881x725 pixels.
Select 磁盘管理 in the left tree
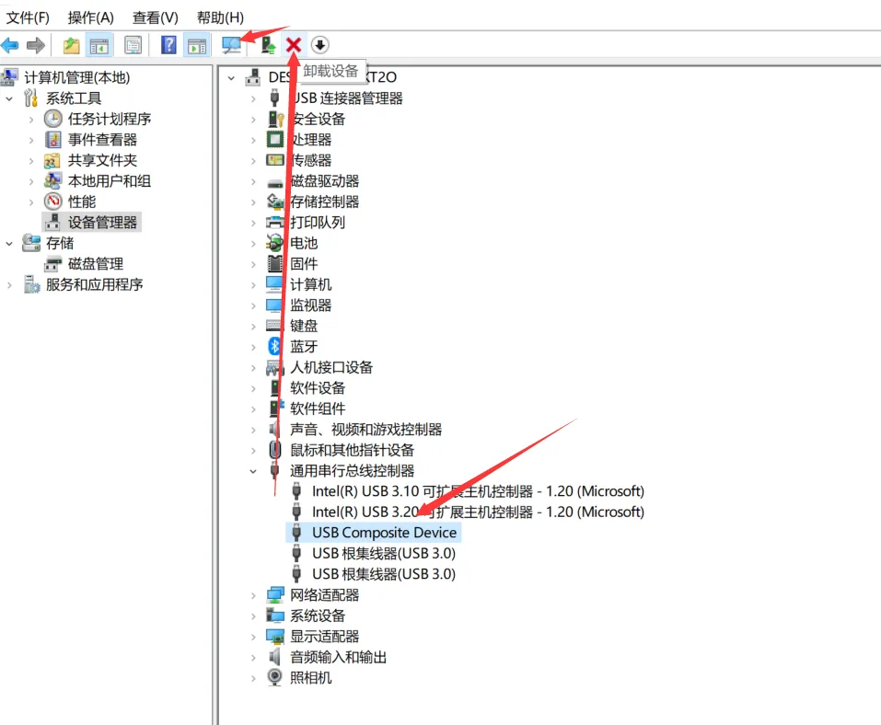[x=95, y=264]
